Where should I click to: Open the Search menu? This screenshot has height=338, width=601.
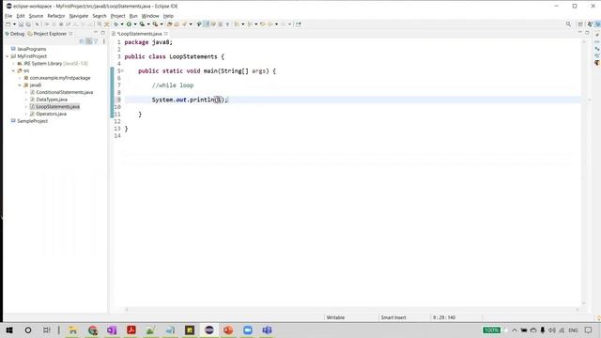(x=100, y=16)
